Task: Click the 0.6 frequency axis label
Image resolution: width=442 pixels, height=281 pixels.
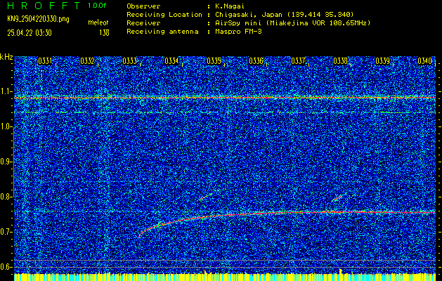Action: click(x=6, y=267)
